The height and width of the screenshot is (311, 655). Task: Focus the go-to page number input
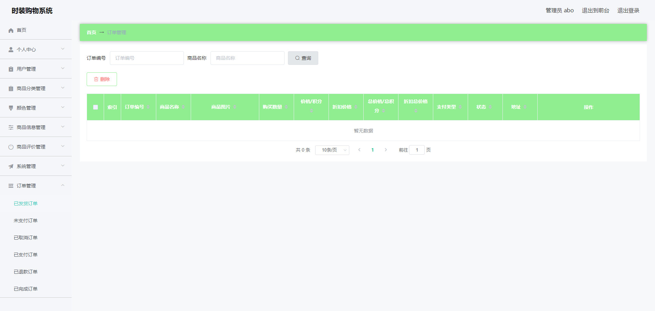click(417, 150)
